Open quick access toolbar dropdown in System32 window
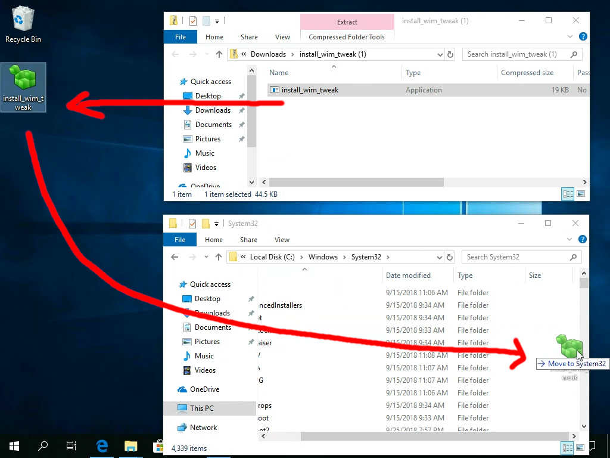The image size is (610, 458). click(x=216, y=224)
